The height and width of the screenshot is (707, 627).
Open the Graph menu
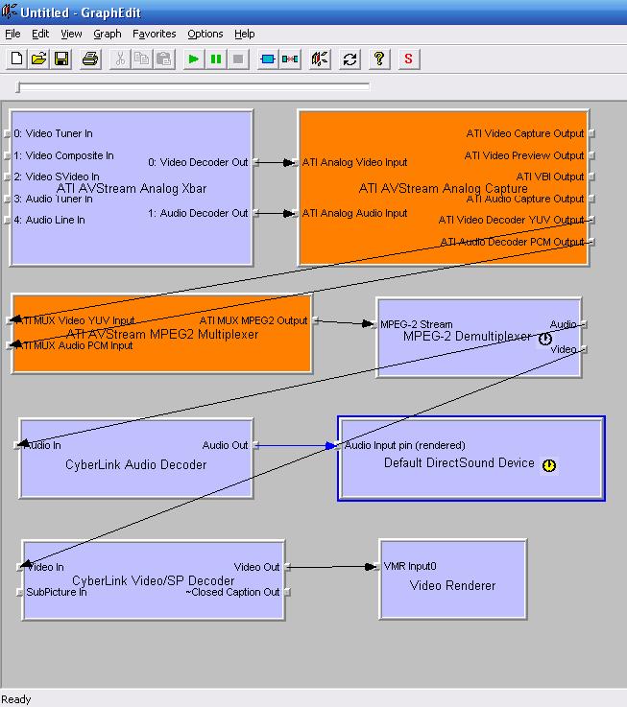(108, 34)
